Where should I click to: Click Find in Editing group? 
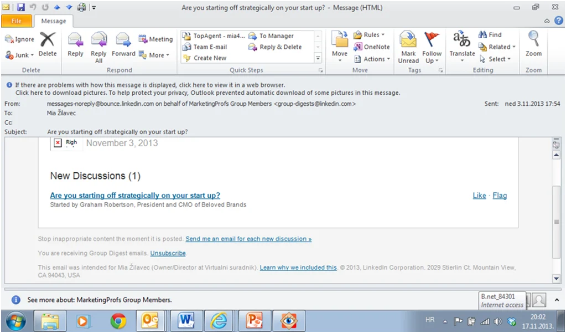click(x=490, y=35)
